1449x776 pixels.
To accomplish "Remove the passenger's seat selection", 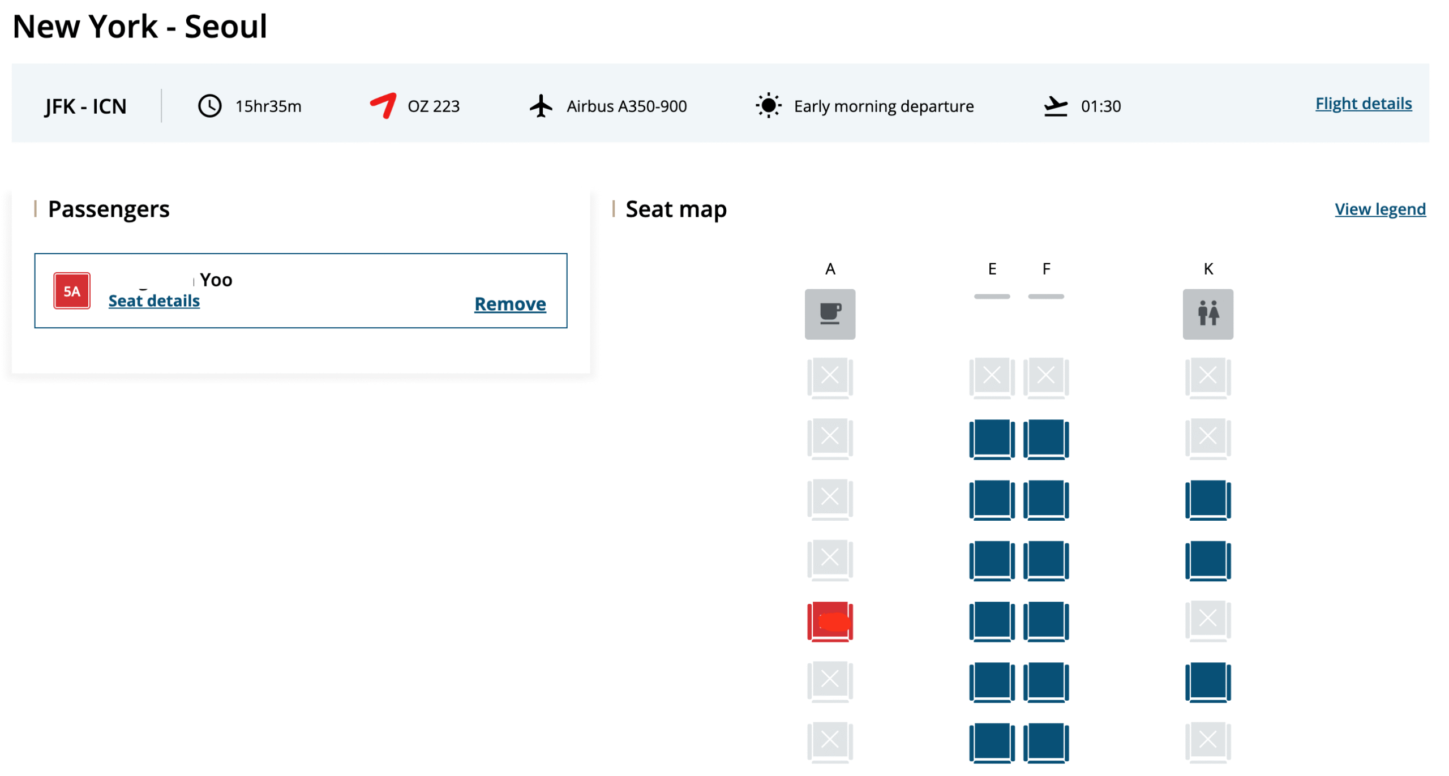I will (x=509, y=304).
